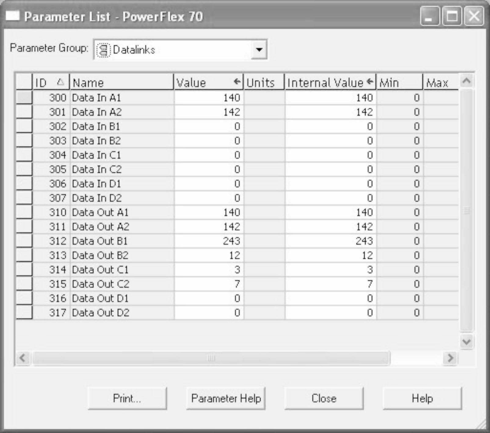Select the Data In B2 name cell

(122, 141)
